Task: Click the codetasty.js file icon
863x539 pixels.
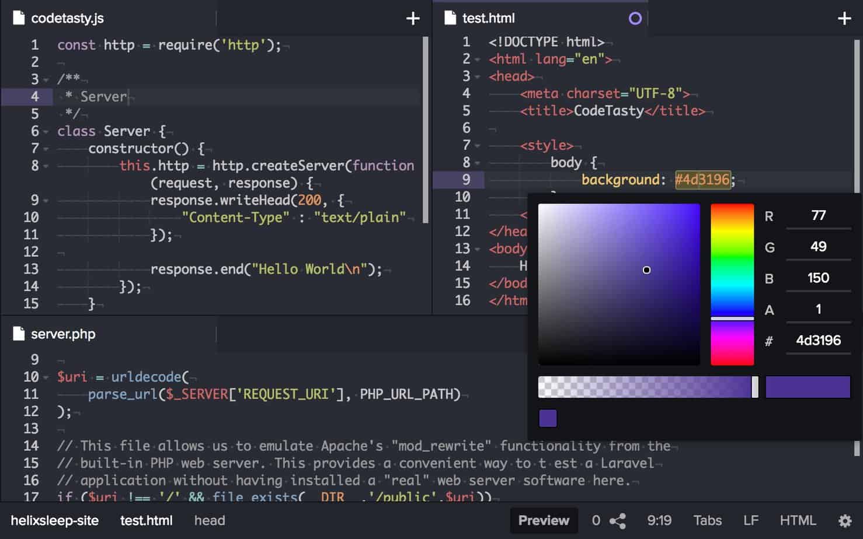Action: pos(19,18)
